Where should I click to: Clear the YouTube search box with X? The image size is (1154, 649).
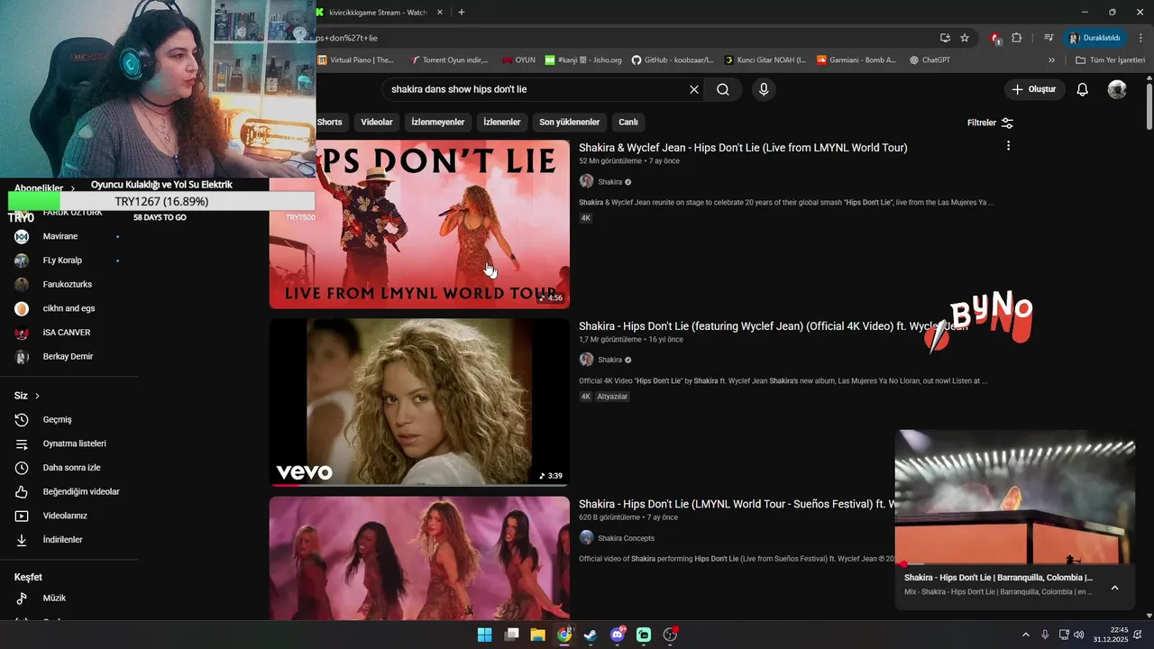[694, 89]
